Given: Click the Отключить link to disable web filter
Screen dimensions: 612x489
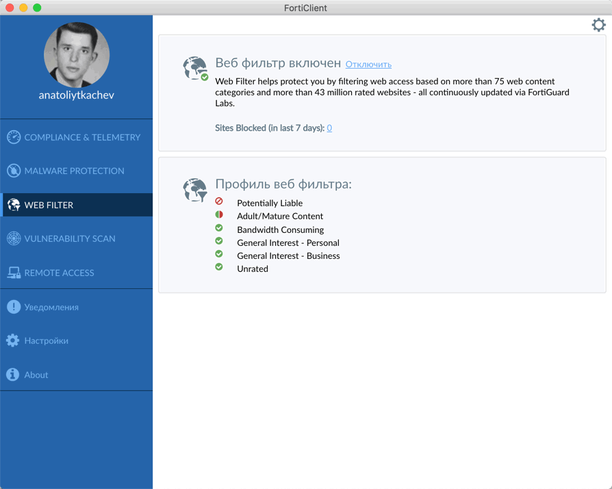Looking at the screenshot, I should tap(368, 64).
